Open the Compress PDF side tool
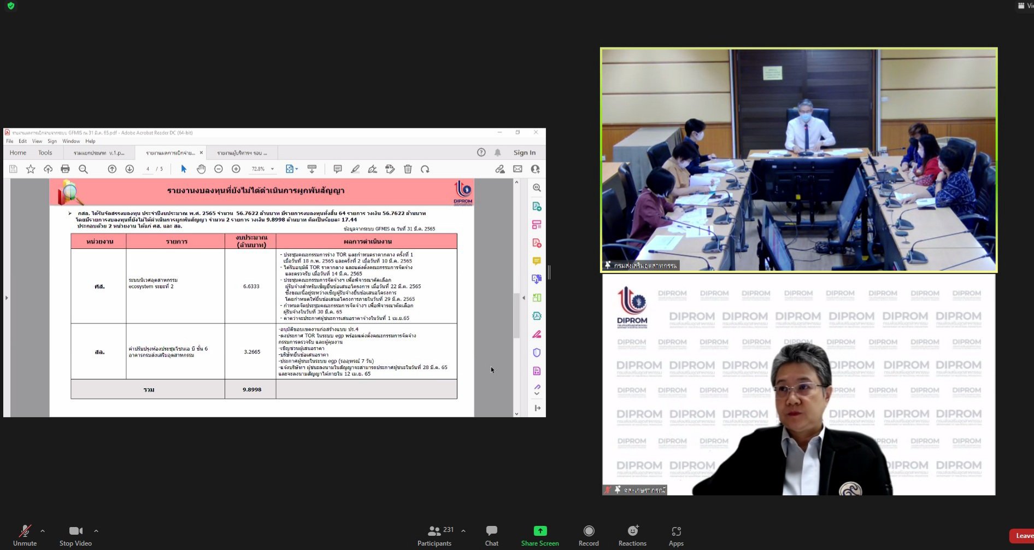Image resolution: width=1034 pixels, height=550 pixels. (x=537, y=316)
